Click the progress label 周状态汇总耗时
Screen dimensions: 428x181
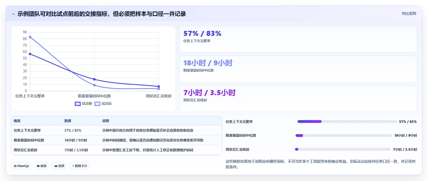pos(237,149)
